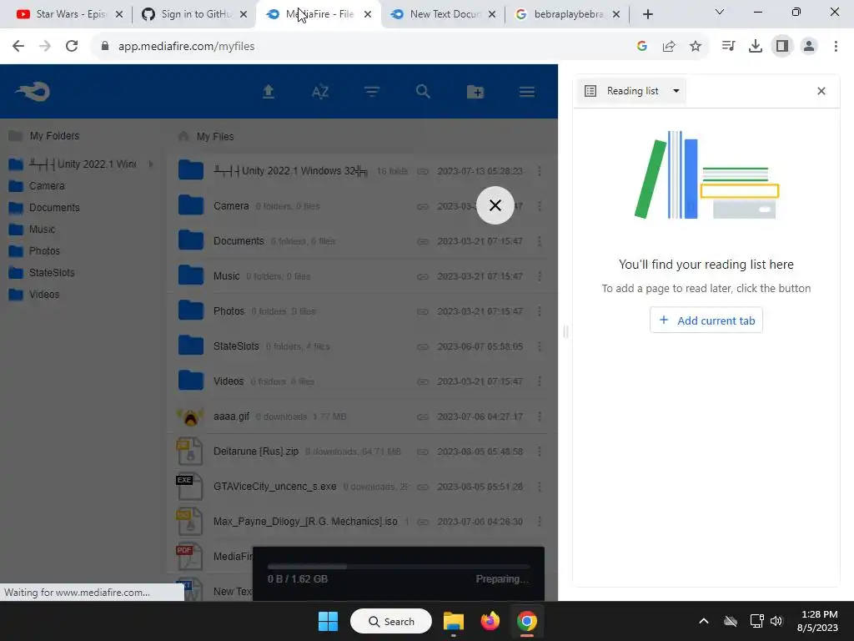
Task: Click the address bar showing app.mediafire.com/myfiles
Action: point(186,47)
